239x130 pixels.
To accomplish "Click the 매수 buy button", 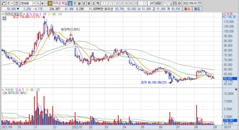I will click(x=187, y=9).
